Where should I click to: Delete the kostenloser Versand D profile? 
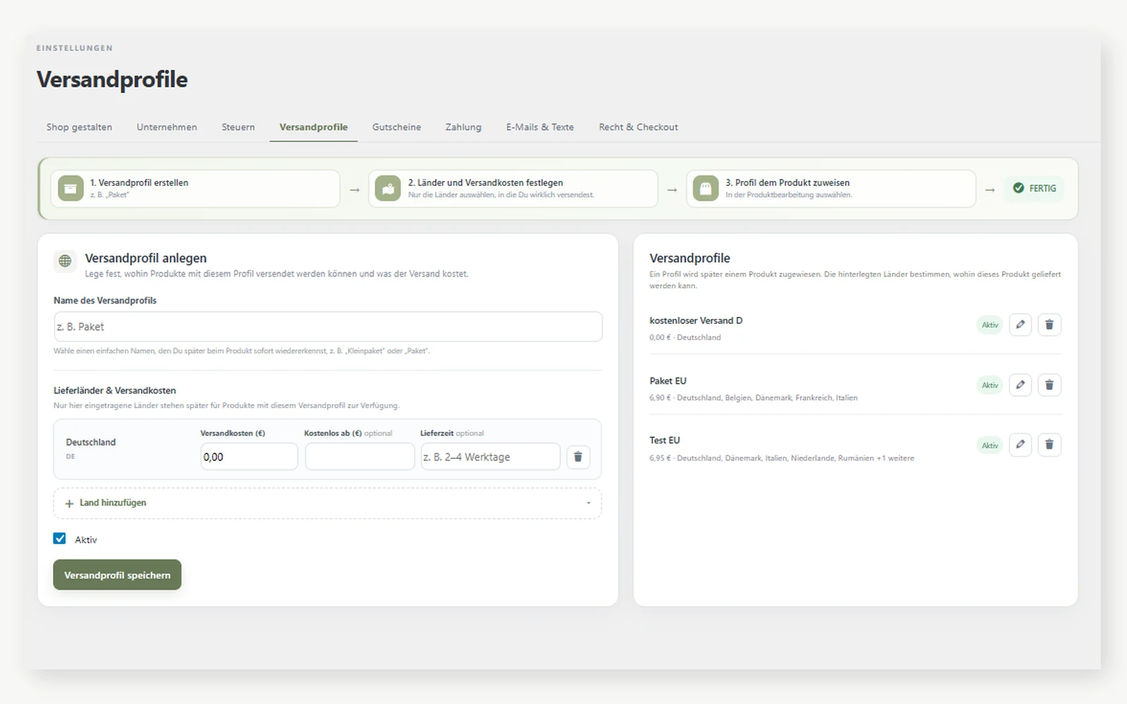pyautogui.click(x=1049, y=325)
